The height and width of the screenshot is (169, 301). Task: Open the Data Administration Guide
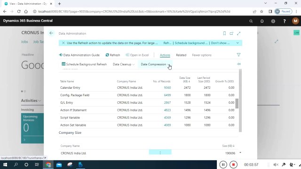pyautogui.click(x=79, y=55)
